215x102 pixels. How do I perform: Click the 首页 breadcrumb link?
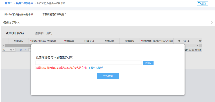[x=10, y=3]
